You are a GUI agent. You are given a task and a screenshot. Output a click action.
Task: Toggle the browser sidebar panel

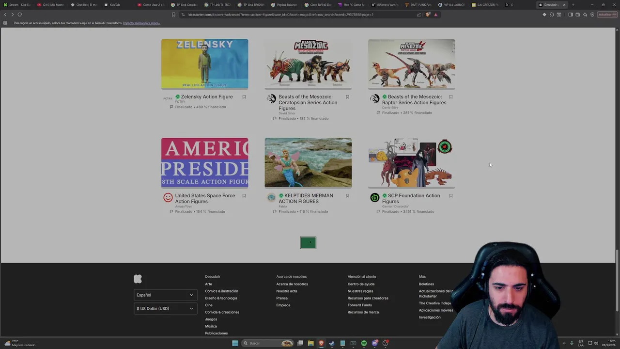point(571,15)
